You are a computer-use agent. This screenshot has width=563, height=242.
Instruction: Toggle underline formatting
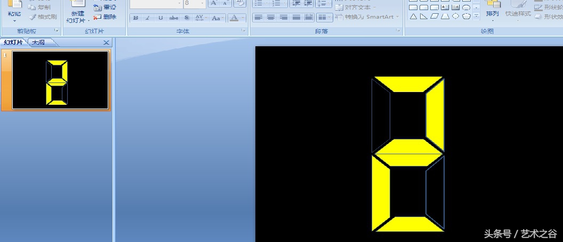click(x=160, y=18)
